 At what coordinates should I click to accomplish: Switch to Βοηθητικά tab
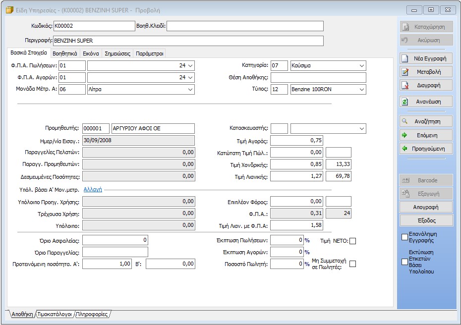click(64, 54)
